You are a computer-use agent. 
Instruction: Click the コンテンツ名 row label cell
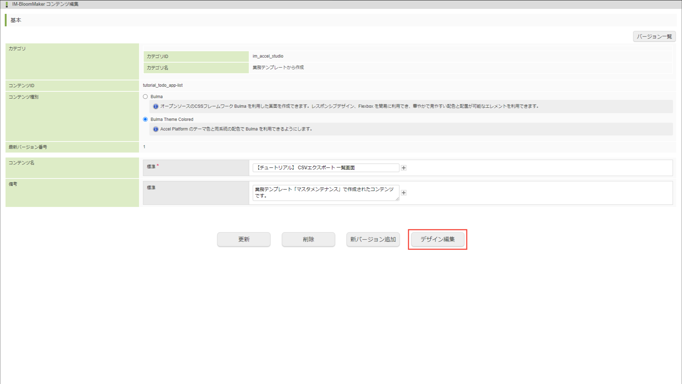[x=72, y=168]
